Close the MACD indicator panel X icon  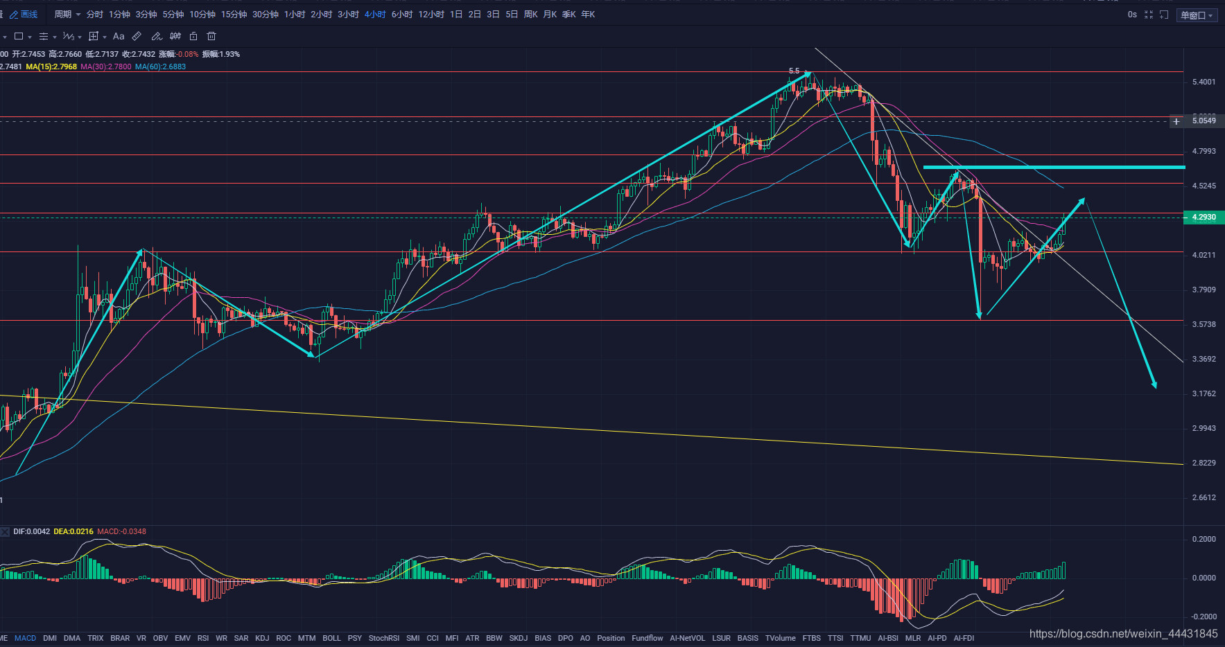6,532
